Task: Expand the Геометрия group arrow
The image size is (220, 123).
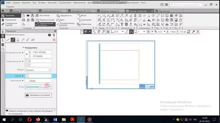Action: (93, 28)
